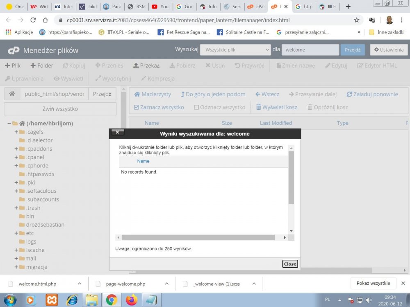Check Zaznacz wszystko select all
The height and width of the screenshot is (307, 410).
(159, 107)
